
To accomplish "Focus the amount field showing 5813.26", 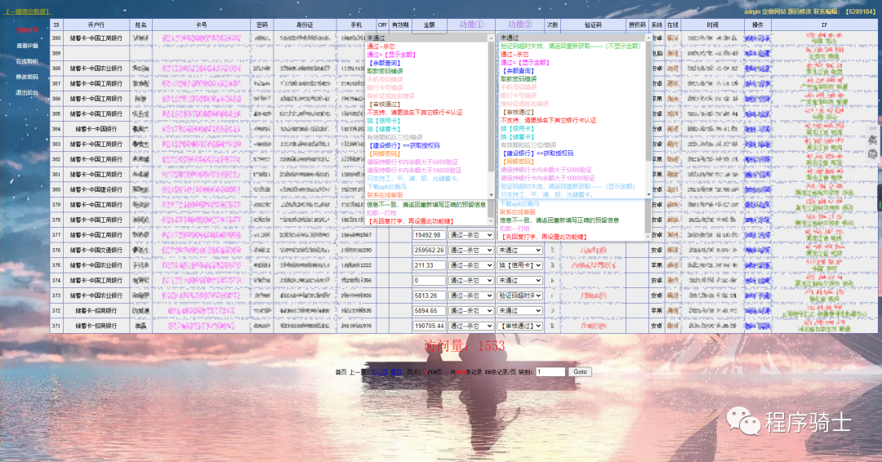I will 429,295.
